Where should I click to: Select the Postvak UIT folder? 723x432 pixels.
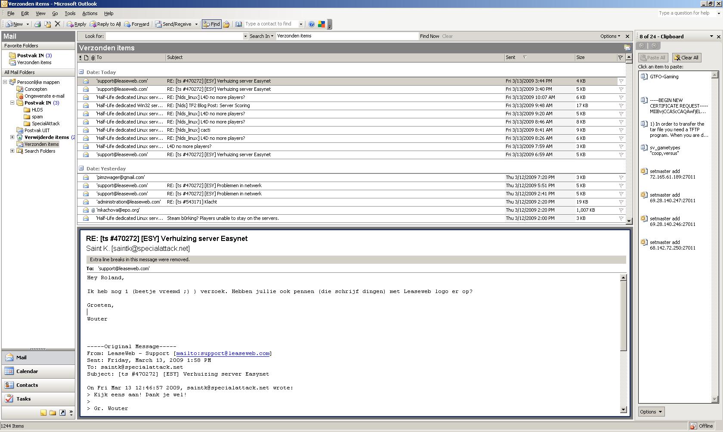(x=37, y=130)
